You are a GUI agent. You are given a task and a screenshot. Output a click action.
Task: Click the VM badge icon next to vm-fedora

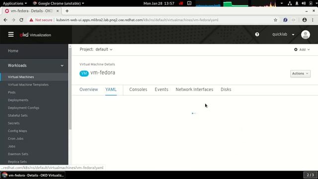[x=84, y=73]
